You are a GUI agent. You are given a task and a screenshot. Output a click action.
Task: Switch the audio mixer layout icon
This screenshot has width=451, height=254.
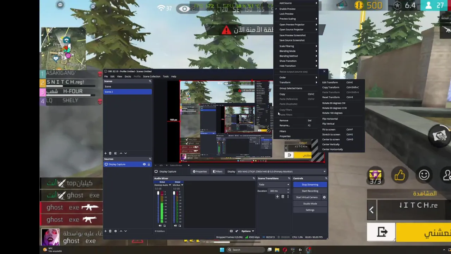[x=231, y=231]
